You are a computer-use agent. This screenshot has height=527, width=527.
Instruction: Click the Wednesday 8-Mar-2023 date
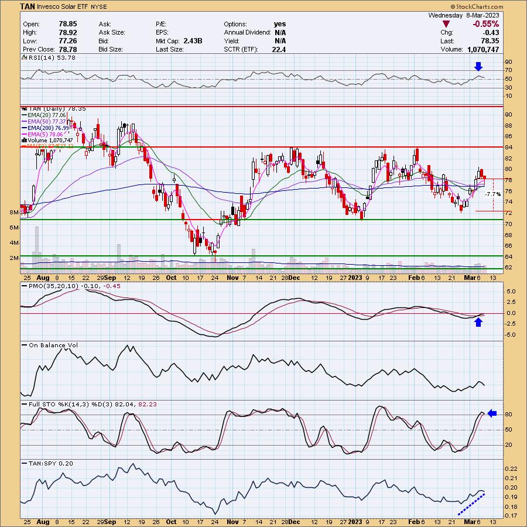coord(464,15)
